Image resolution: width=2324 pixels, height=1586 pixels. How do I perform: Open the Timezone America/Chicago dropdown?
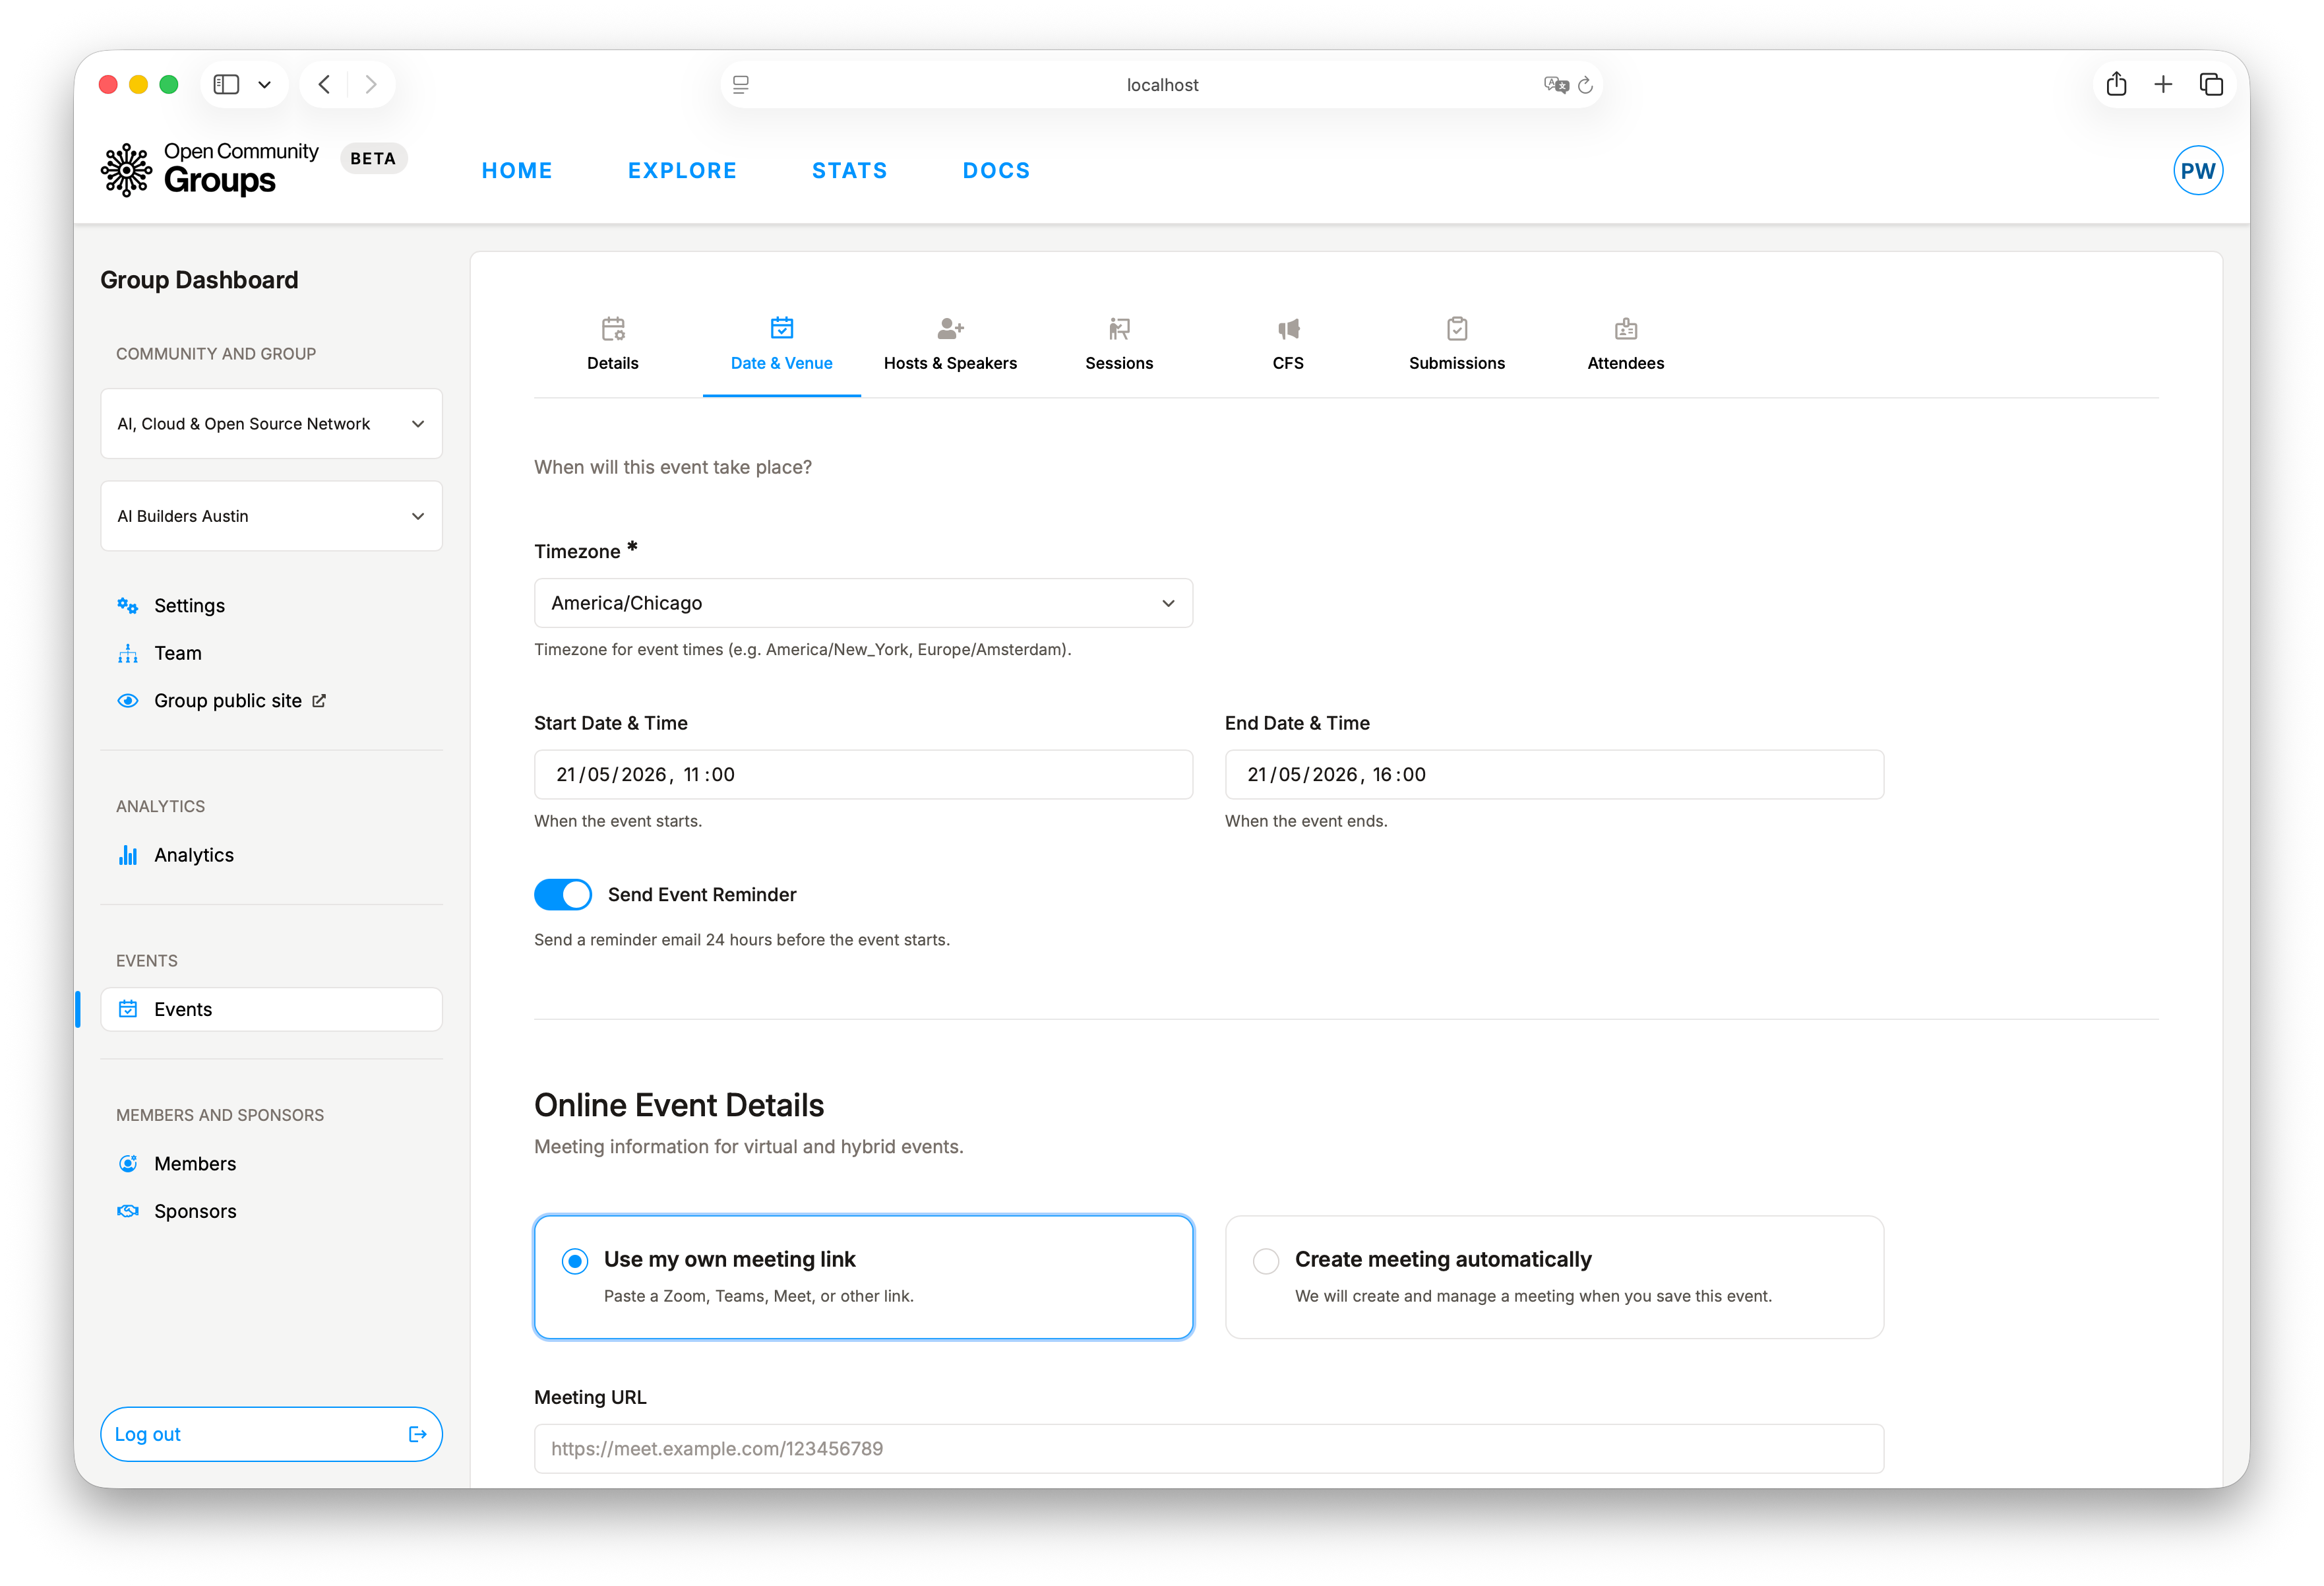(863, 604)
